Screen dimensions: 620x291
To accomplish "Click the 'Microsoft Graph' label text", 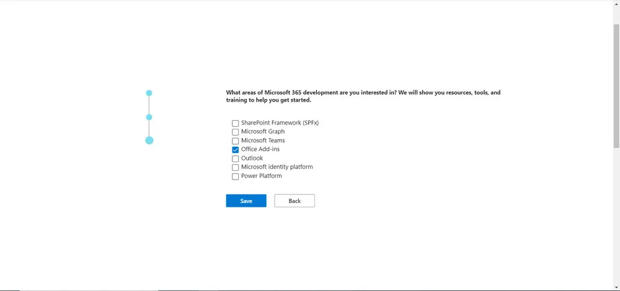I will click(263, 132).
